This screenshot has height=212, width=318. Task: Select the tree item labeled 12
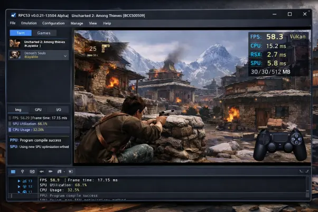pyautogui.click(x=30, y=187)
